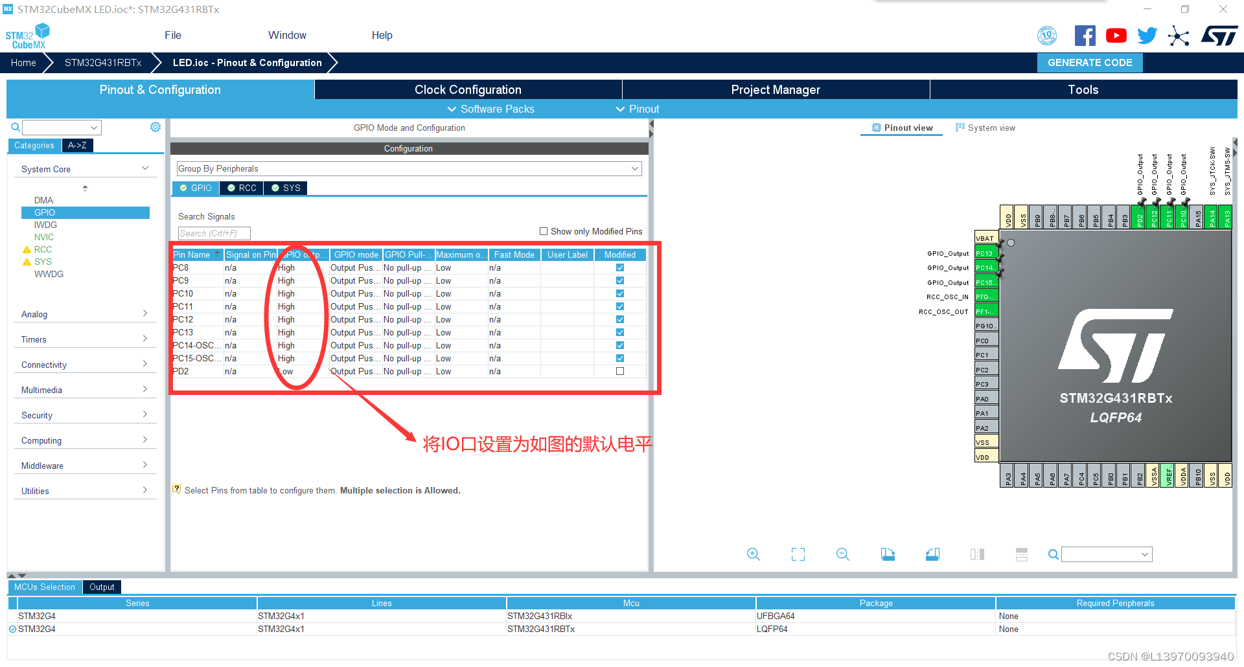This screenshot has height=667, width=1244.
Task: Toggle Modified checkbox for PC11
Action: click(x=620, y=306)
